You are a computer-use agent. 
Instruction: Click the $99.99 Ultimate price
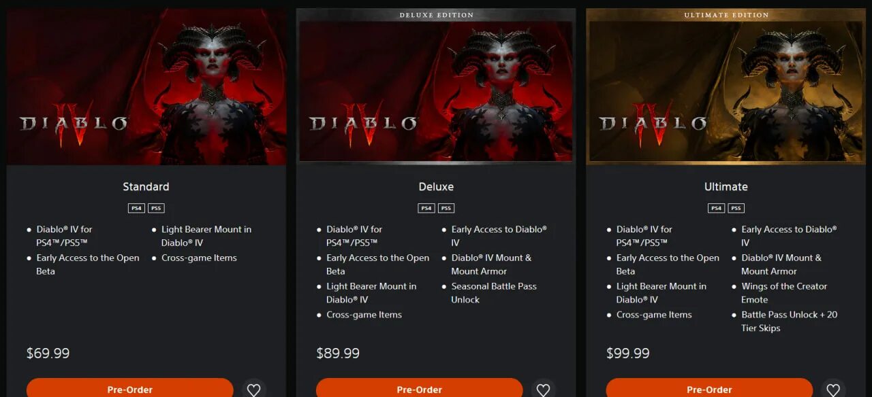click(x=628, y=353)
